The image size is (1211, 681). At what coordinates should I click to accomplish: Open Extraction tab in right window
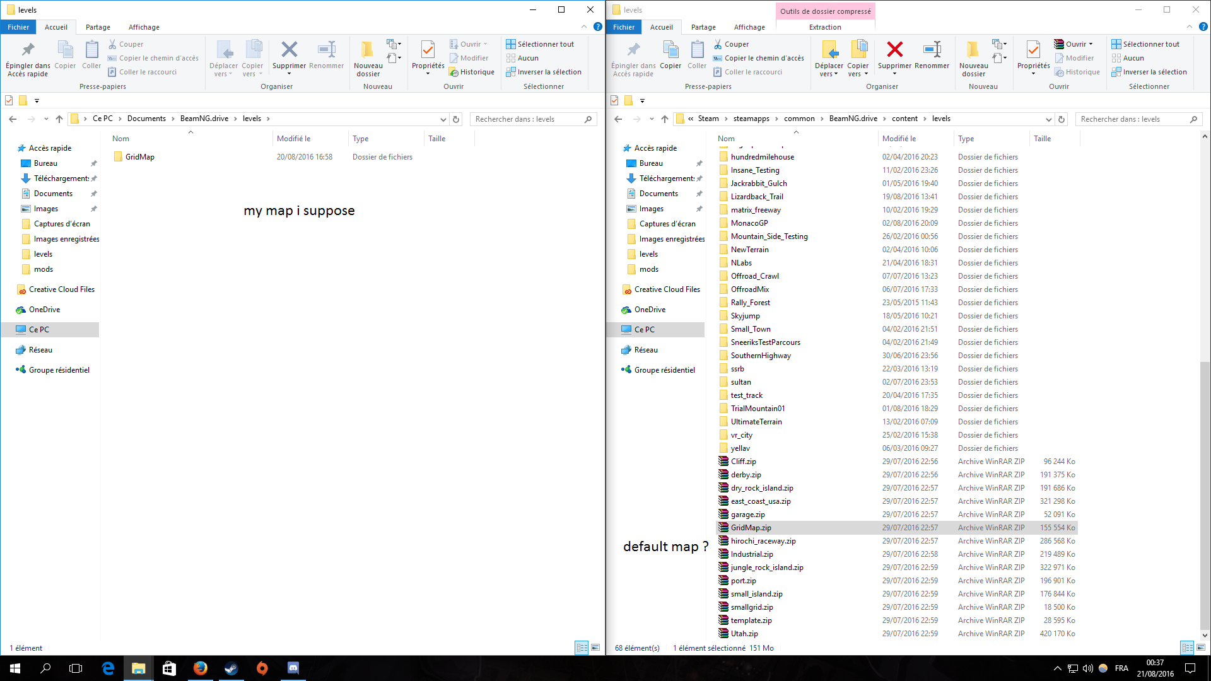[x=825, y=27]
